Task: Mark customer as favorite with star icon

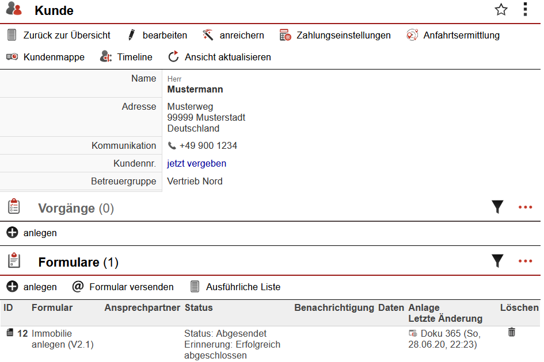Action: [x=501, y=10]
